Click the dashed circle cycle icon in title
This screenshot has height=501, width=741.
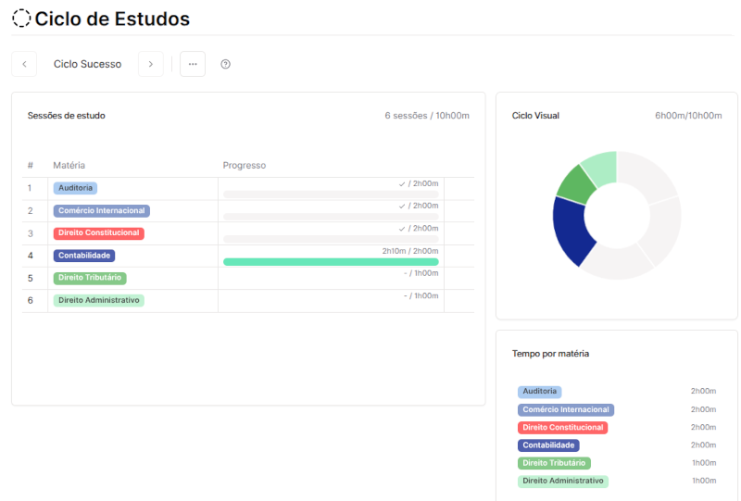[20, 19]
